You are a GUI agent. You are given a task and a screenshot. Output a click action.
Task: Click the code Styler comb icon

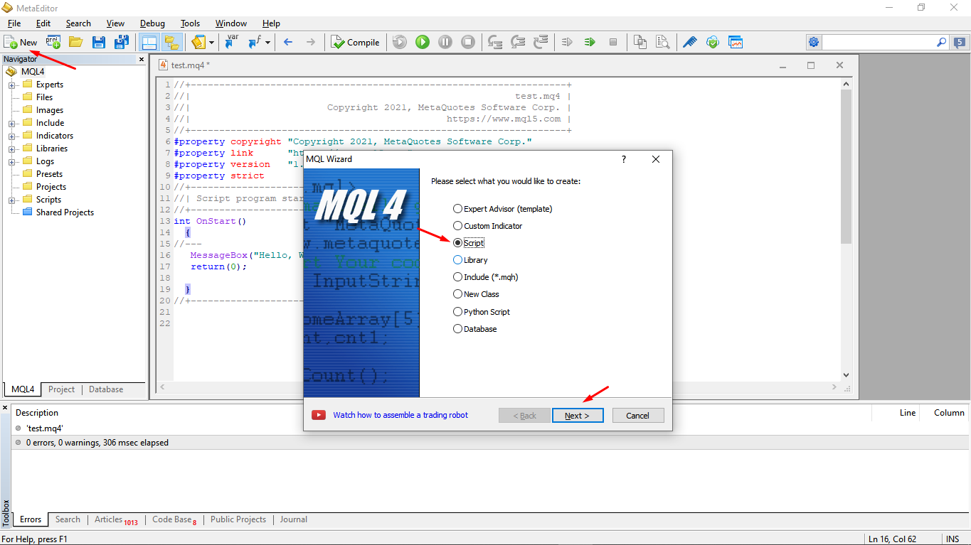[x=690, y=43]
